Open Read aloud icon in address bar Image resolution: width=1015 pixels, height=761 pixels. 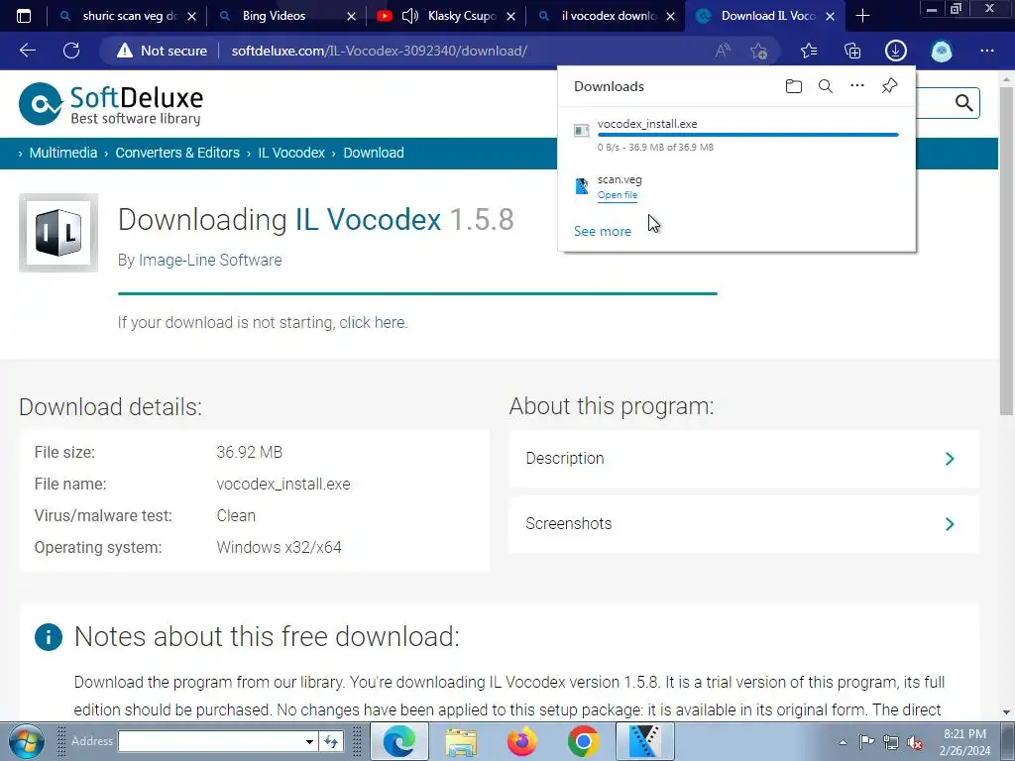point(723,51)
